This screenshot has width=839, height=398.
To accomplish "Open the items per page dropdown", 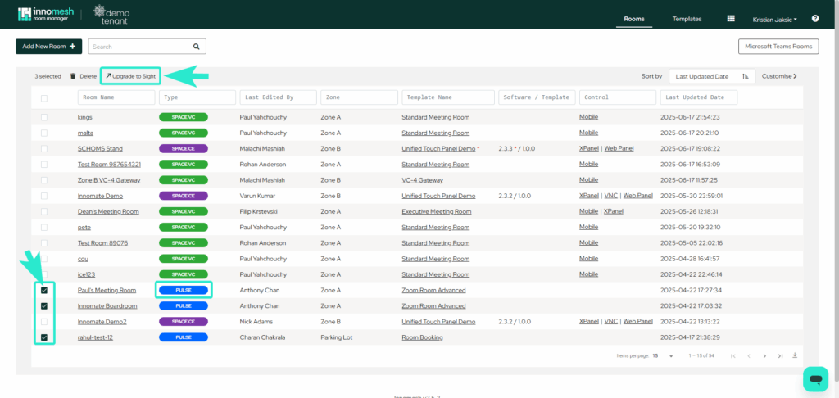I will click(663, 355).
